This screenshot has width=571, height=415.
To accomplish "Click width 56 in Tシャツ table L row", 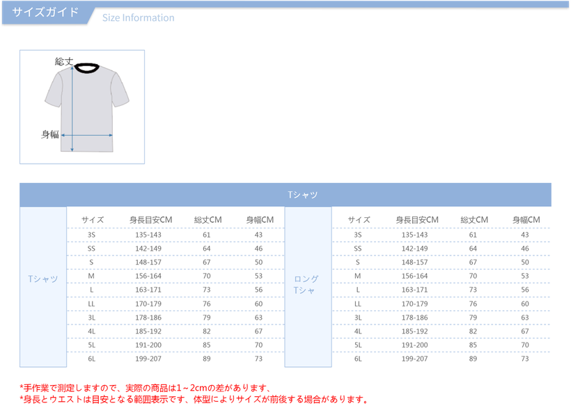I will 258,290.
